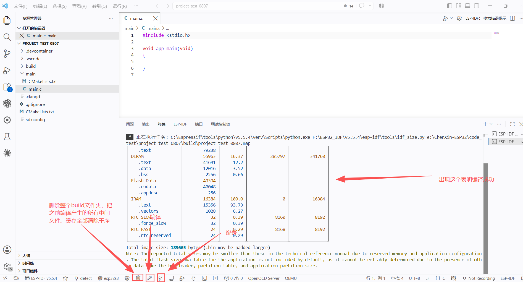Viewport: 523px width, 282px height.
Task: Open the Run and Debug view
Action: (x=7, y=70)
